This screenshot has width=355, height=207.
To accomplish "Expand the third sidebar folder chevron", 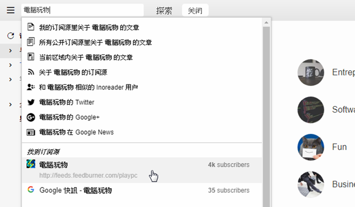I will [10, 80].
